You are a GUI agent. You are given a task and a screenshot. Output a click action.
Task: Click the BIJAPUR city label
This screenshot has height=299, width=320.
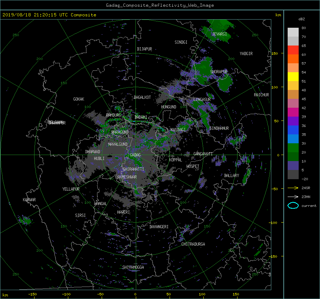[x=144, y=49]
